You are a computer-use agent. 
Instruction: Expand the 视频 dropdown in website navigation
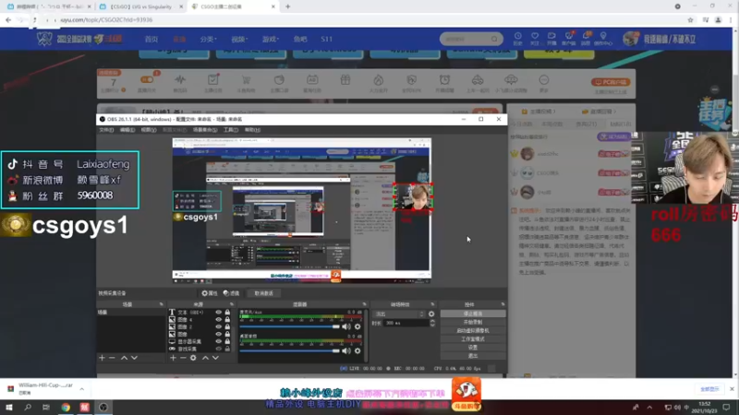coord(239,39)
